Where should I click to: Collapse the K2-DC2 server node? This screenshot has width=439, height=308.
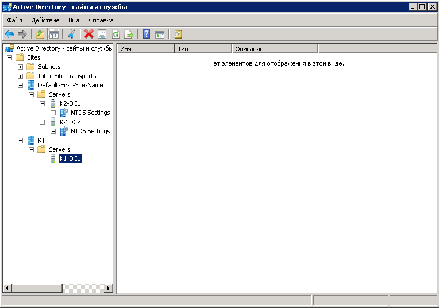pyautogui.click(x=43, y=122)
